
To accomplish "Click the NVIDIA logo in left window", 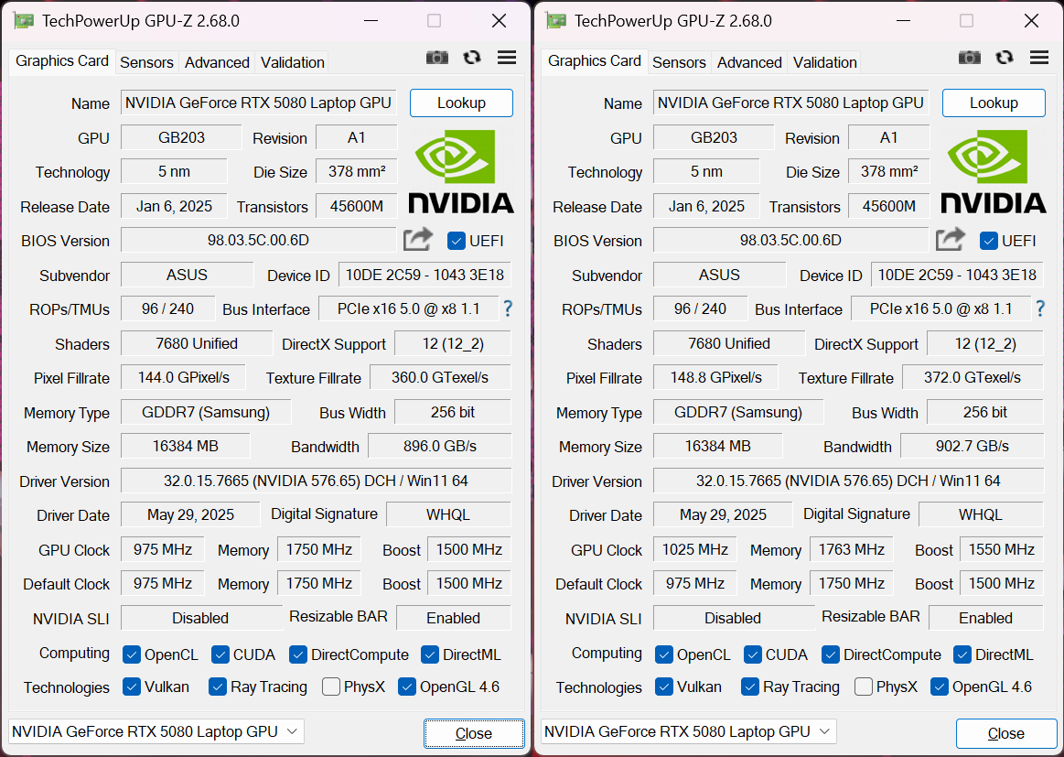I will 461,171.
